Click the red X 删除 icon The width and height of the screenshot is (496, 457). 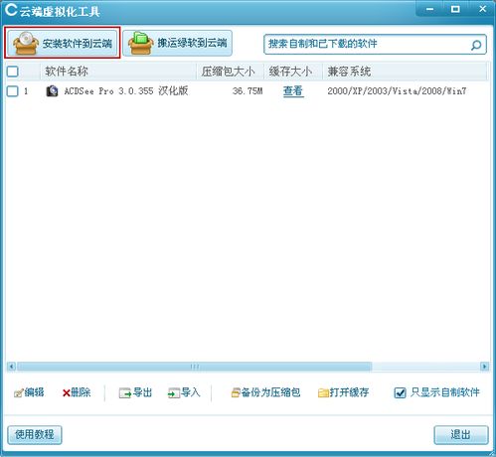point(67,393)
